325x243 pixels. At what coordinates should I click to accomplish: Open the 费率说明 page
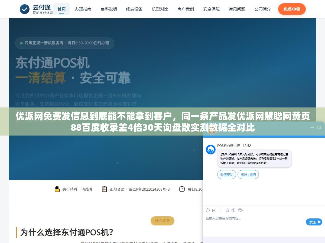click(109, 9)
